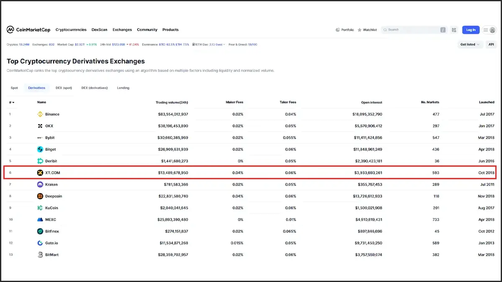Switch to the Lending tab

(123, 88)
